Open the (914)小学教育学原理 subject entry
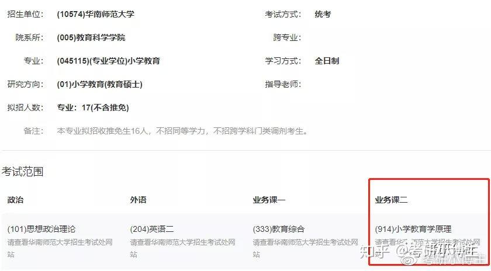This screenshot has height=271, width=491. 413,229
